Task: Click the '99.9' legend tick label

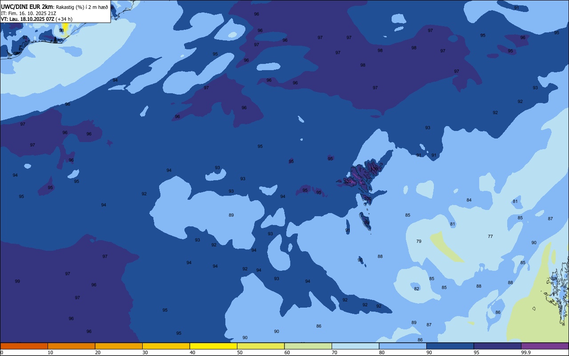Action: click(526, 352)
